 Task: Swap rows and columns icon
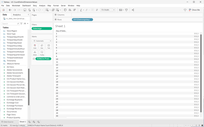point(65,10)
